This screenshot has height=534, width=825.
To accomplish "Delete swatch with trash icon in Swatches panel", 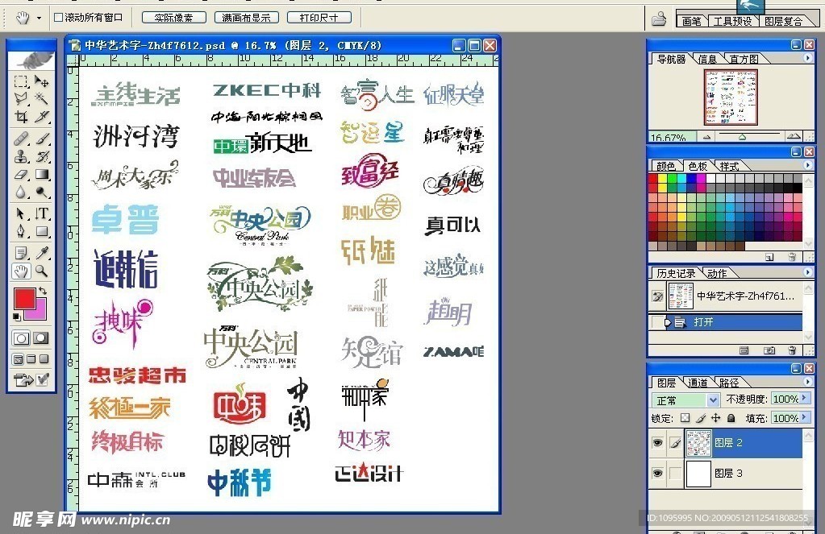I will [791, 257].
